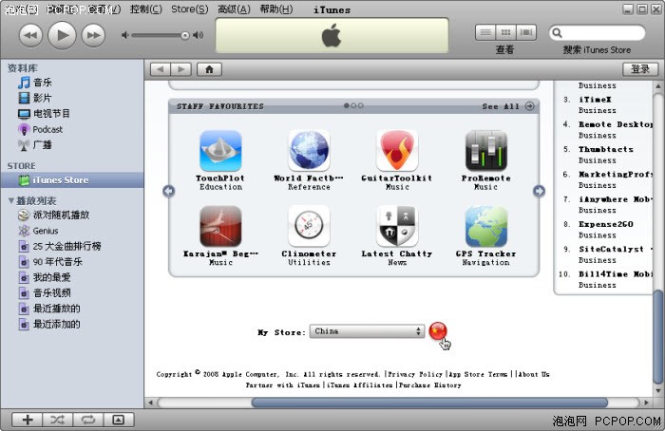Focus the iTunes Store search field
The height and width of the screenshot is (431, 665).
598,32
